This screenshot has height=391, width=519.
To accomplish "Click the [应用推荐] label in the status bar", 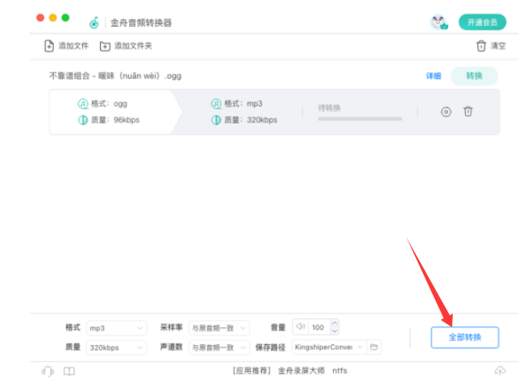I will tap(252, 371).
